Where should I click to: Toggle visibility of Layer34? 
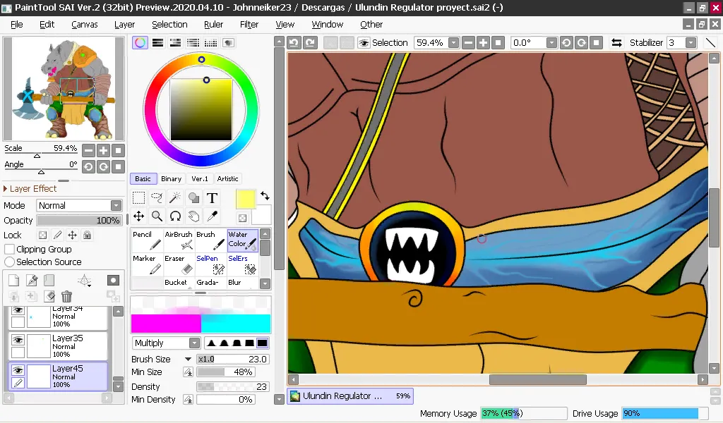coord(18,310)
